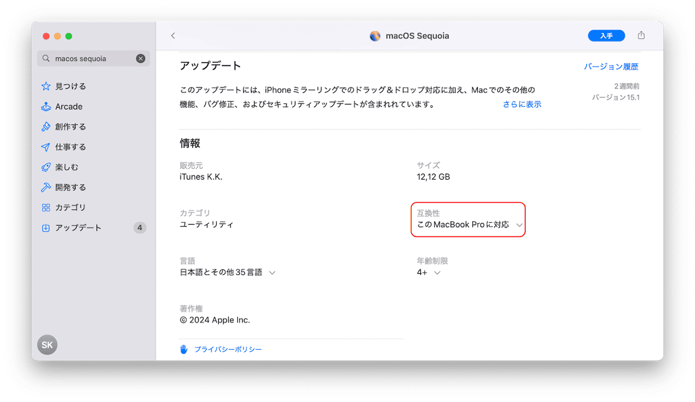Open the share sheet icon
Image resolution: width=695 pixels, height=402 pixels.
pyautogui.click(x=641, y=35)
